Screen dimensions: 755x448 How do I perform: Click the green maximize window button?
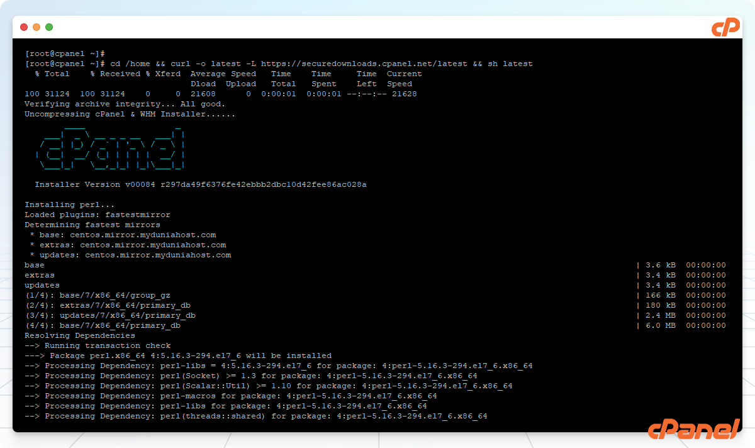coord(49,27)
